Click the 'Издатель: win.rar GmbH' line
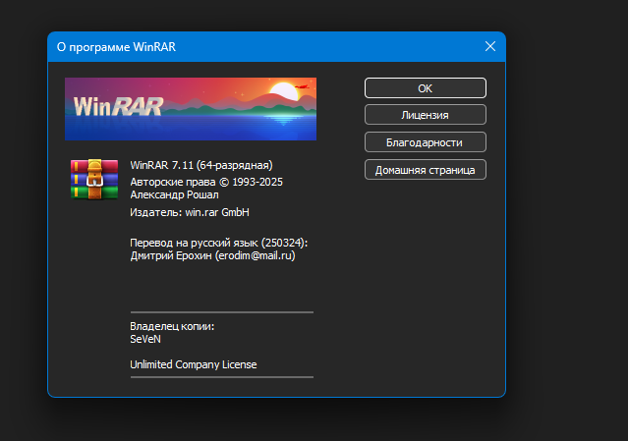This screenshot has width=628, height=441. point(190,212)
